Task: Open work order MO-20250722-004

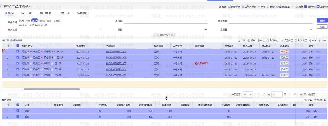Action: pyautogui.click(x=116, y=52)
